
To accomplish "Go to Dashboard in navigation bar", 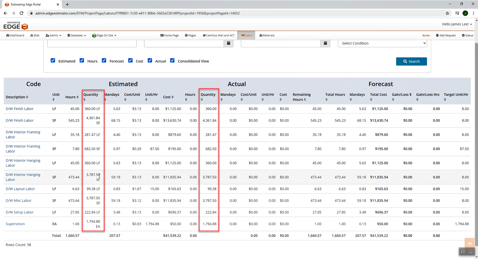I will [15, 35].
